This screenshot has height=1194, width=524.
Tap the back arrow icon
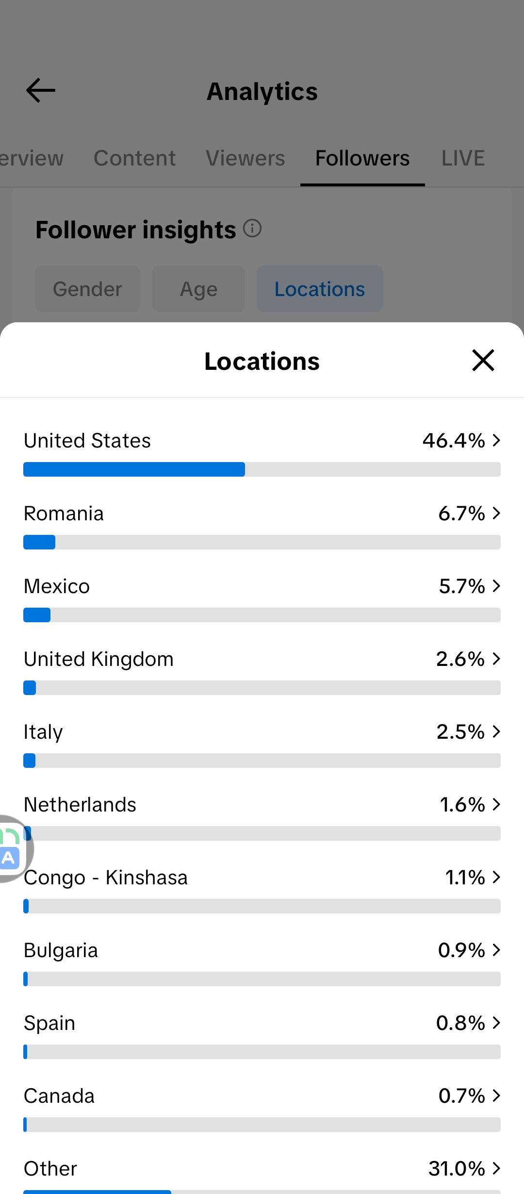41,91
